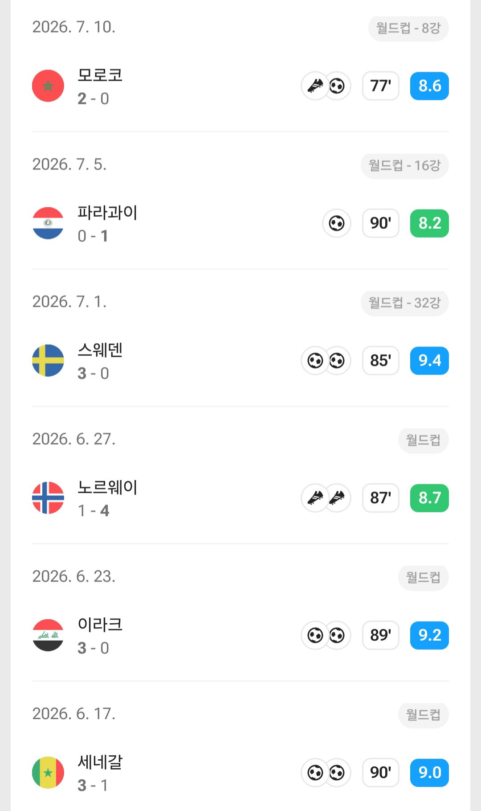
Task: Tap the 89' minutes badge for Iraq match
Action: 381,635
